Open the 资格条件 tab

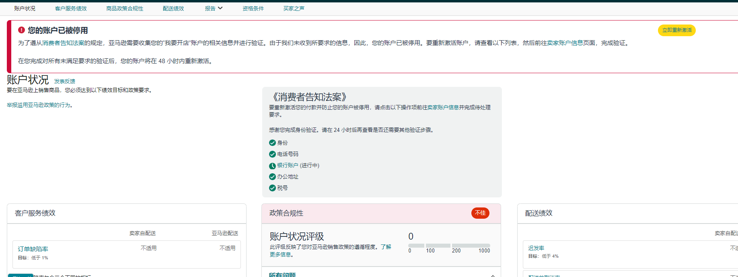(253, 8)
